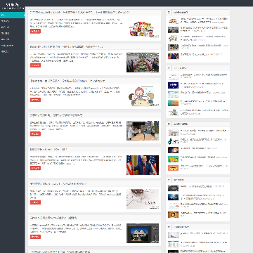The image size is (253, 253).
Task: Click the list icon heading the fifth sidebar widget
Action: point(169,227)
